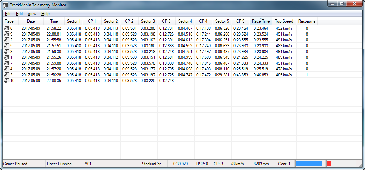Click the 21:58:22 time cell
Image resolution: width=365 pixels, height=170 pixels.
[54, 28]
